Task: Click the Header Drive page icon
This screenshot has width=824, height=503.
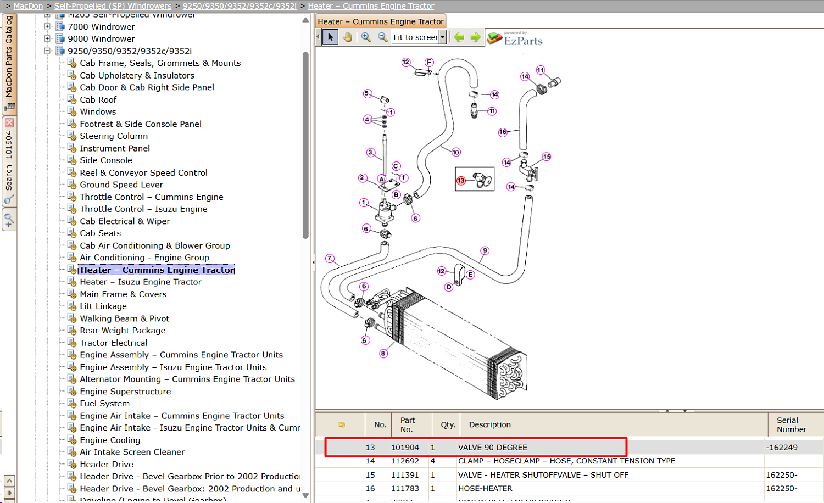Action: click(x=72, y=465)
